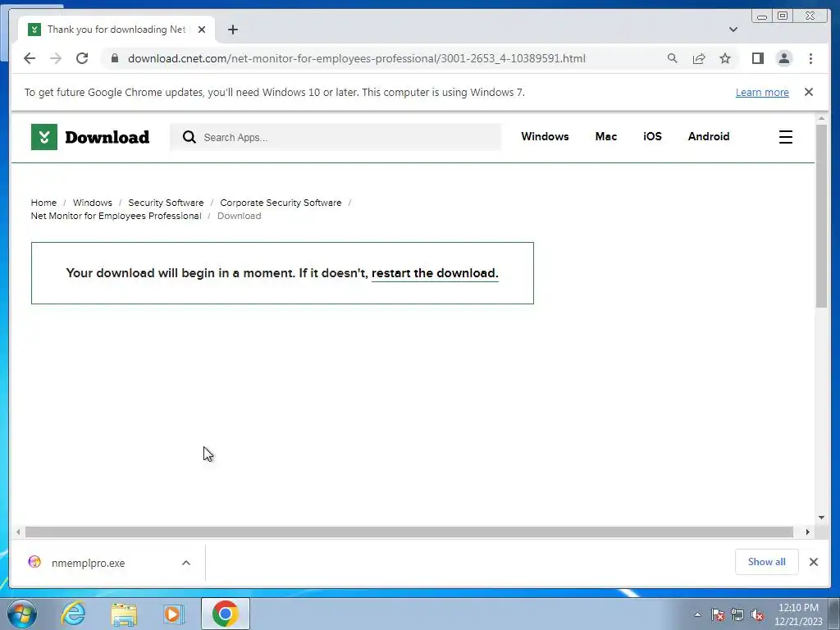The image size is (840, 630).
Task: Click the scroll right arrow
Action: 808,532
